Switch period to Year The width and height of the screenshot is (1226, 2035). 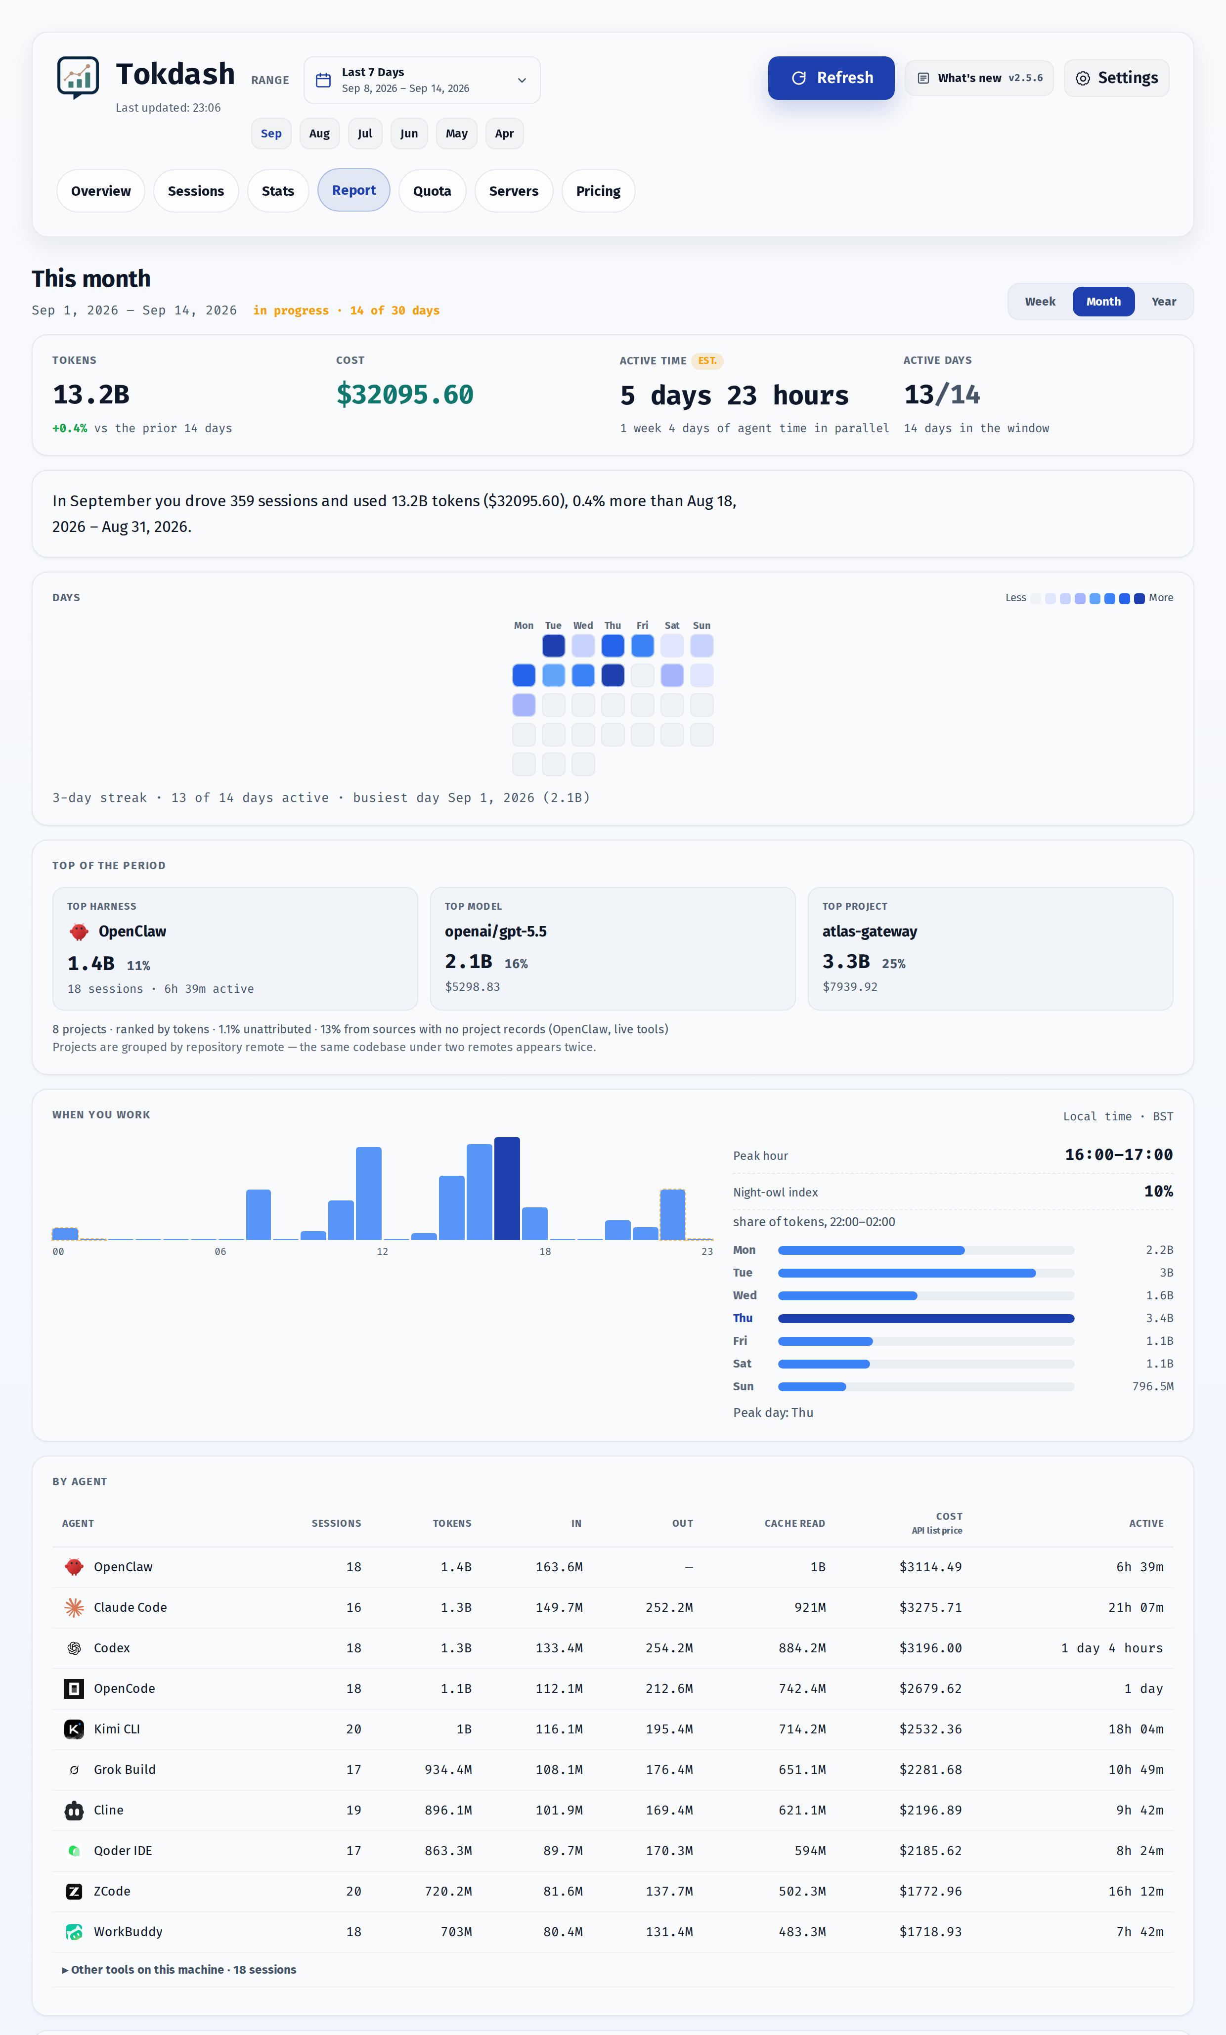coord(1163,302)
